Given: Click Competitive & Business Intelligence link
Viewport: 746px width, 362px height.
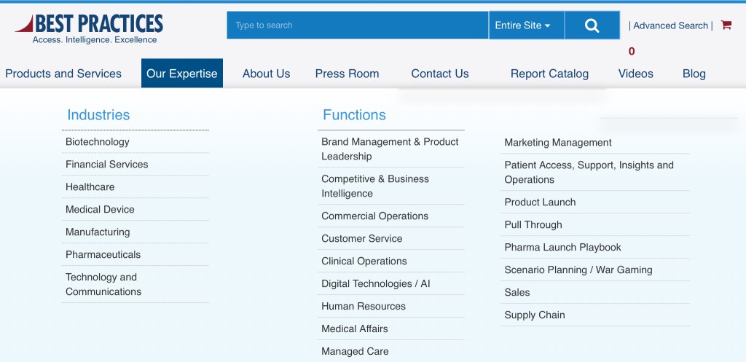Looking at the screenshot, I should 375,186.
